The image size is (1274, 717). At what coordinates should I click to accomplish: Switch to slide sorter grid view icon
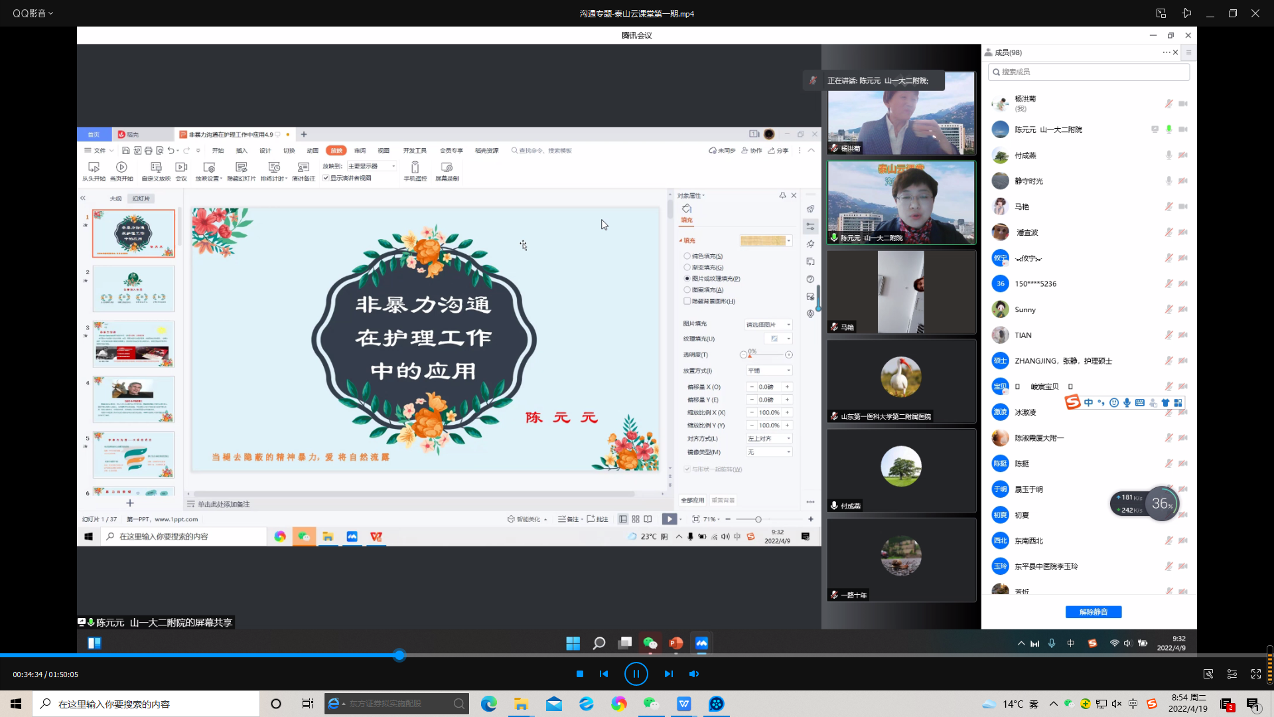(x=636, y=519)
